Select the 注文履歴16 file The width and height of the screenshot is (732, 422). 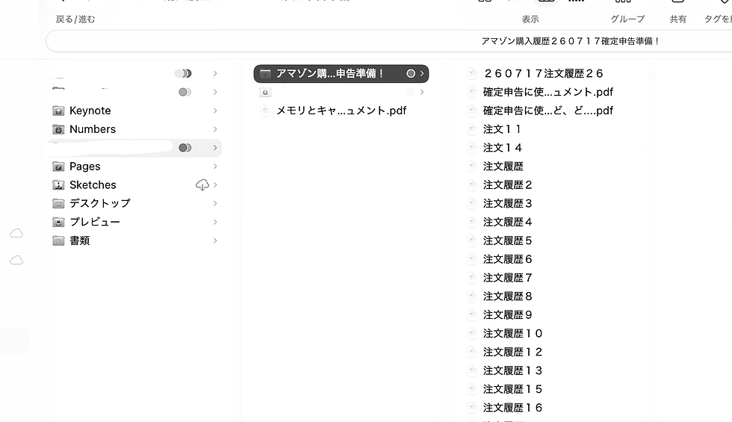click(512, 408)
